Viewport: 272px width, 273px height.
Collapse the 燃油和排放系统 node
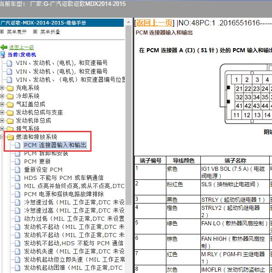click(2, 137)
